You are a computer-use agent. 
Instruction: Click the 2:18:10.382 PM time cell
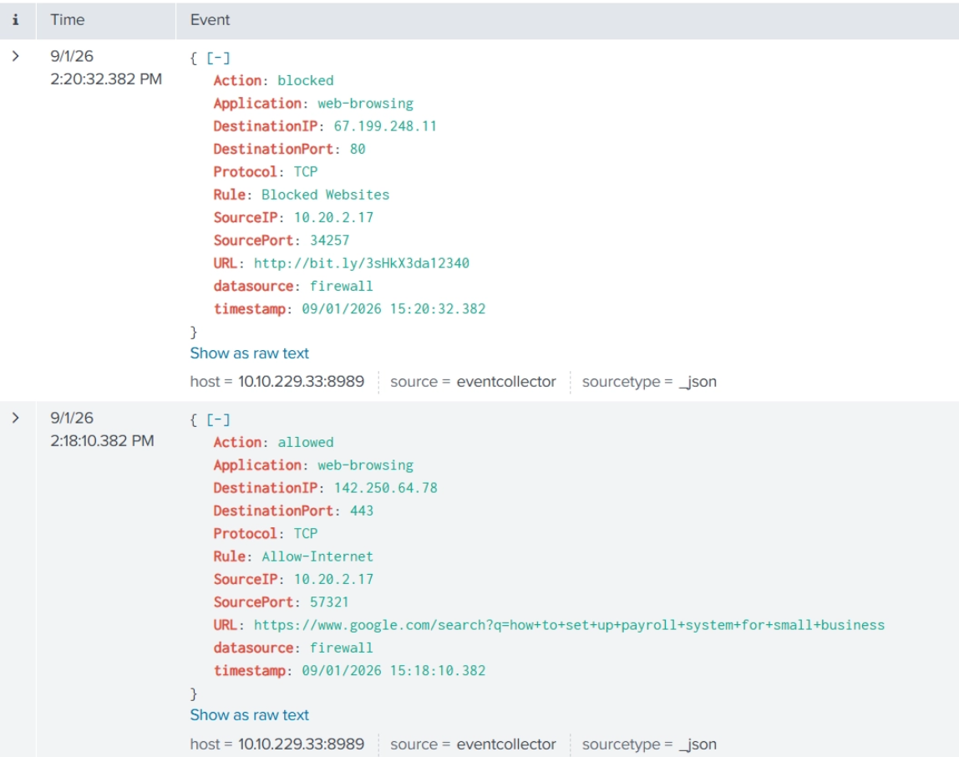click(102, 429)
